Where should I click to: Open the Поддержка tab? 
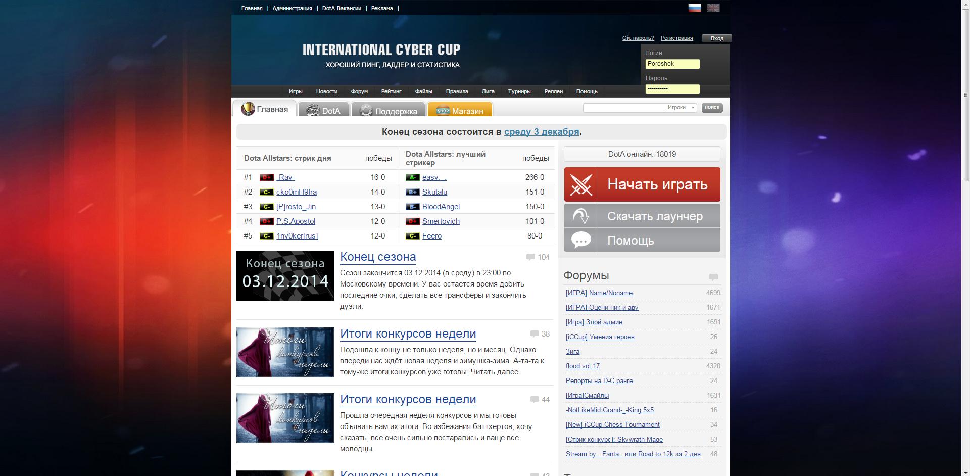(388, 110)
